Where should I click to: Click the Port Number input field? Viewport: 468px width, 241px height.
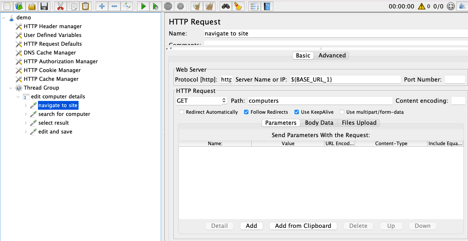[x=454, y=79]
